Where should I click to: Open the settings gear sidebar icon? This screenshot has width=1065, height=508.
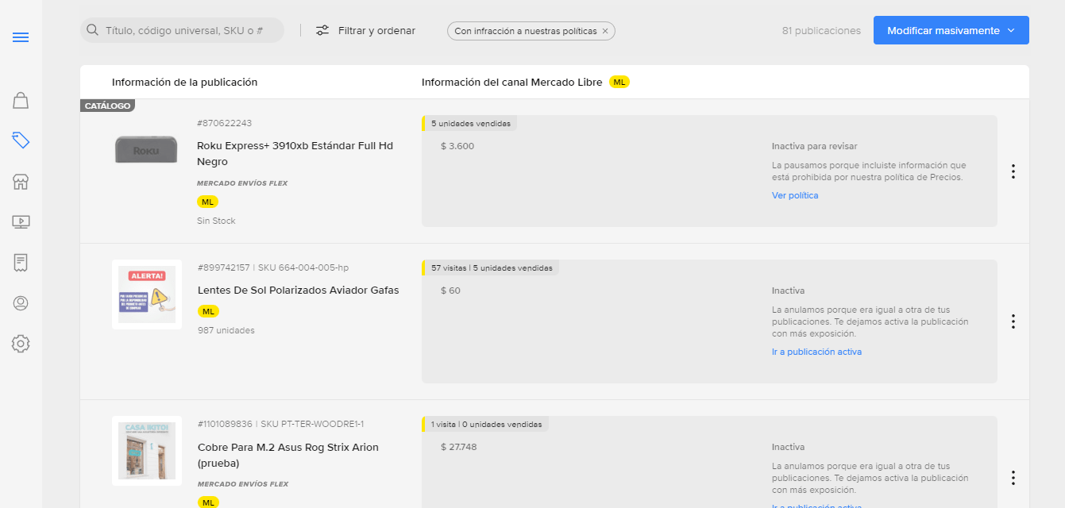[21, 344]
